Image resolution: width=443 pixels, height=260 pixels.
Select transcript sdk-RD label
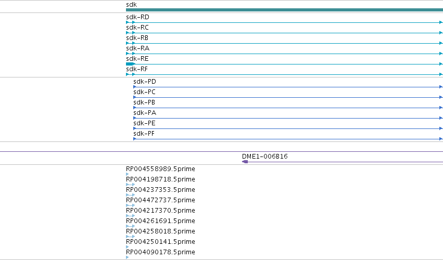tap(137, 17)
